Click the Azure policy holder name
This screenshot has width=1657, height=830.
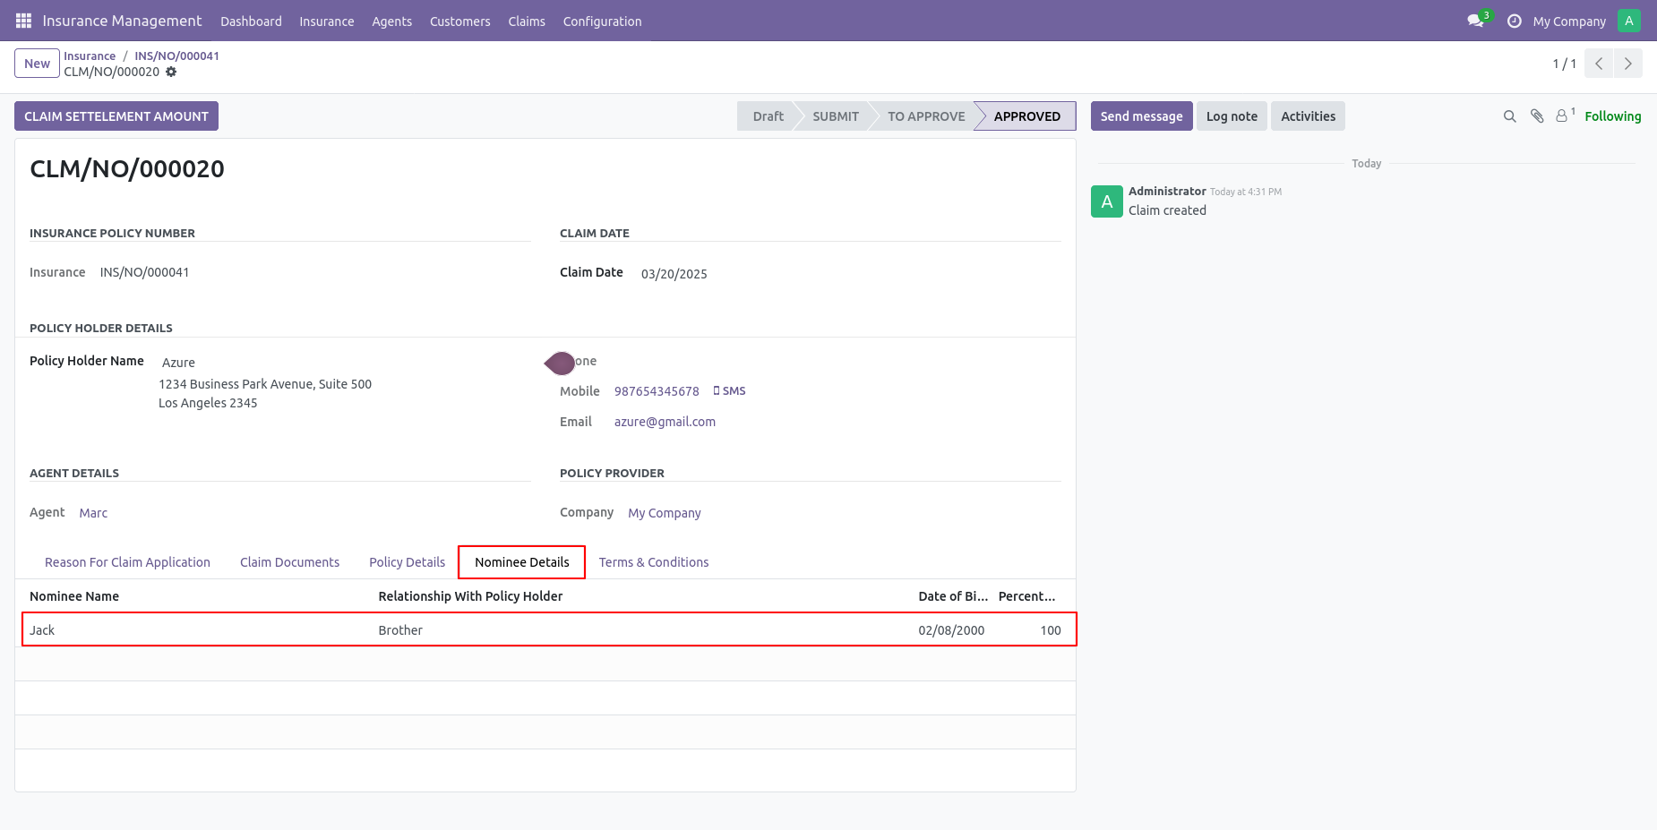(x=178, y=363)
